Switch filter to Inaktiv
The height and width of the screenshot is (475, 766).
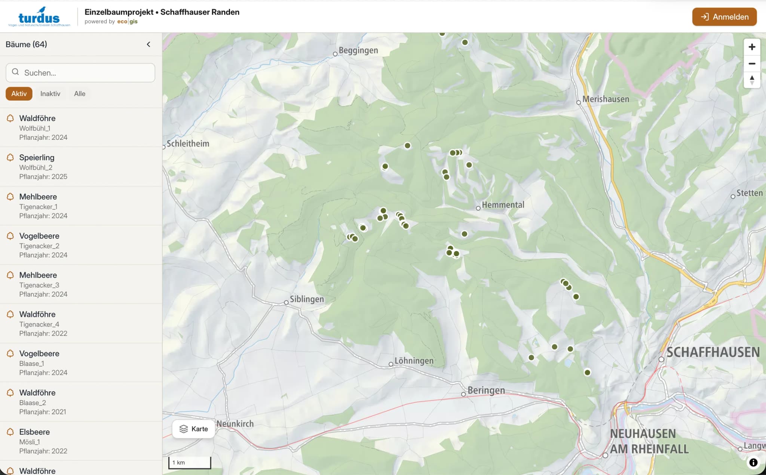click(50, 94)
